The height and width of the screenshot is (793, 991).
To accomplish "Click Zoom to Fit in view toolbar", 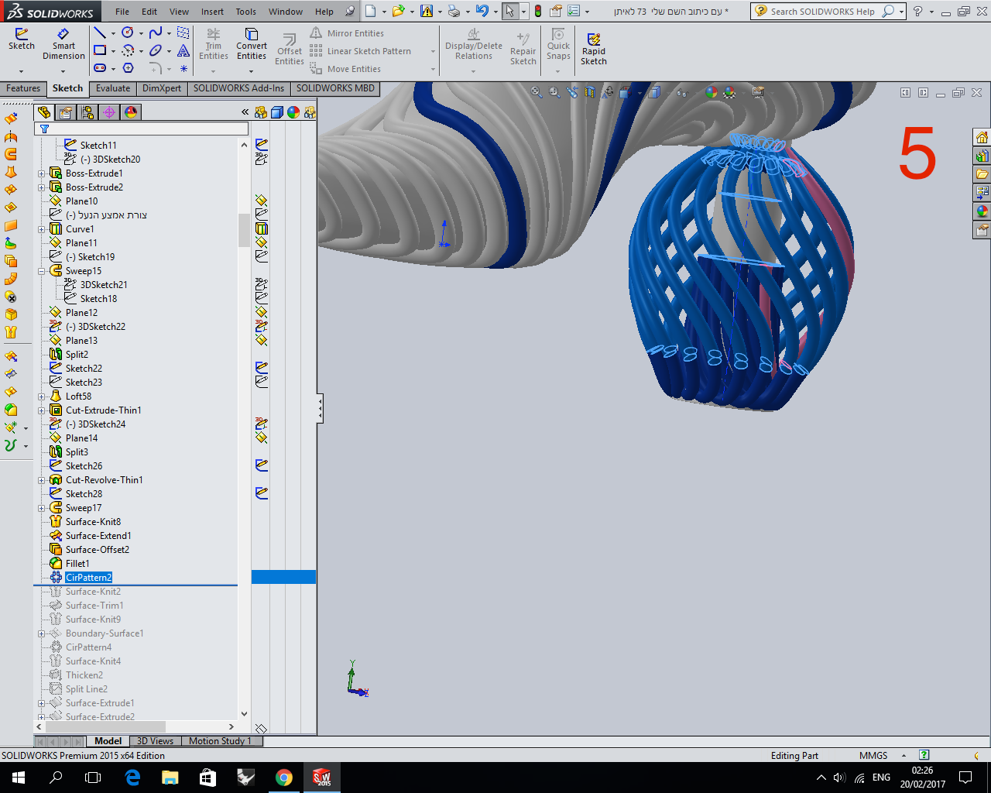I will pos(537,93).
